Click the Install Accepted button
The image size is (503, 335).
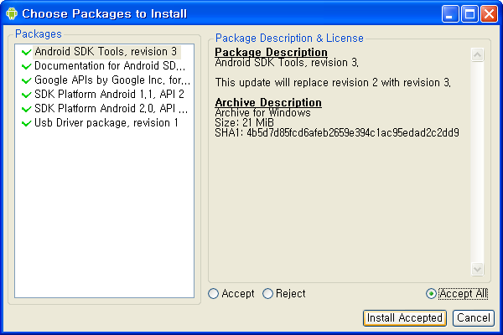pyautogui.click(x=405, y=318)
